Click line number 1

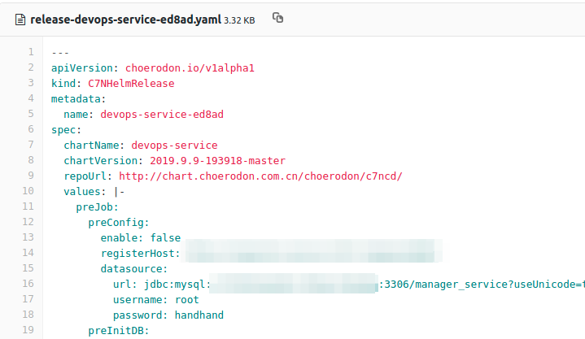(31, 54)
